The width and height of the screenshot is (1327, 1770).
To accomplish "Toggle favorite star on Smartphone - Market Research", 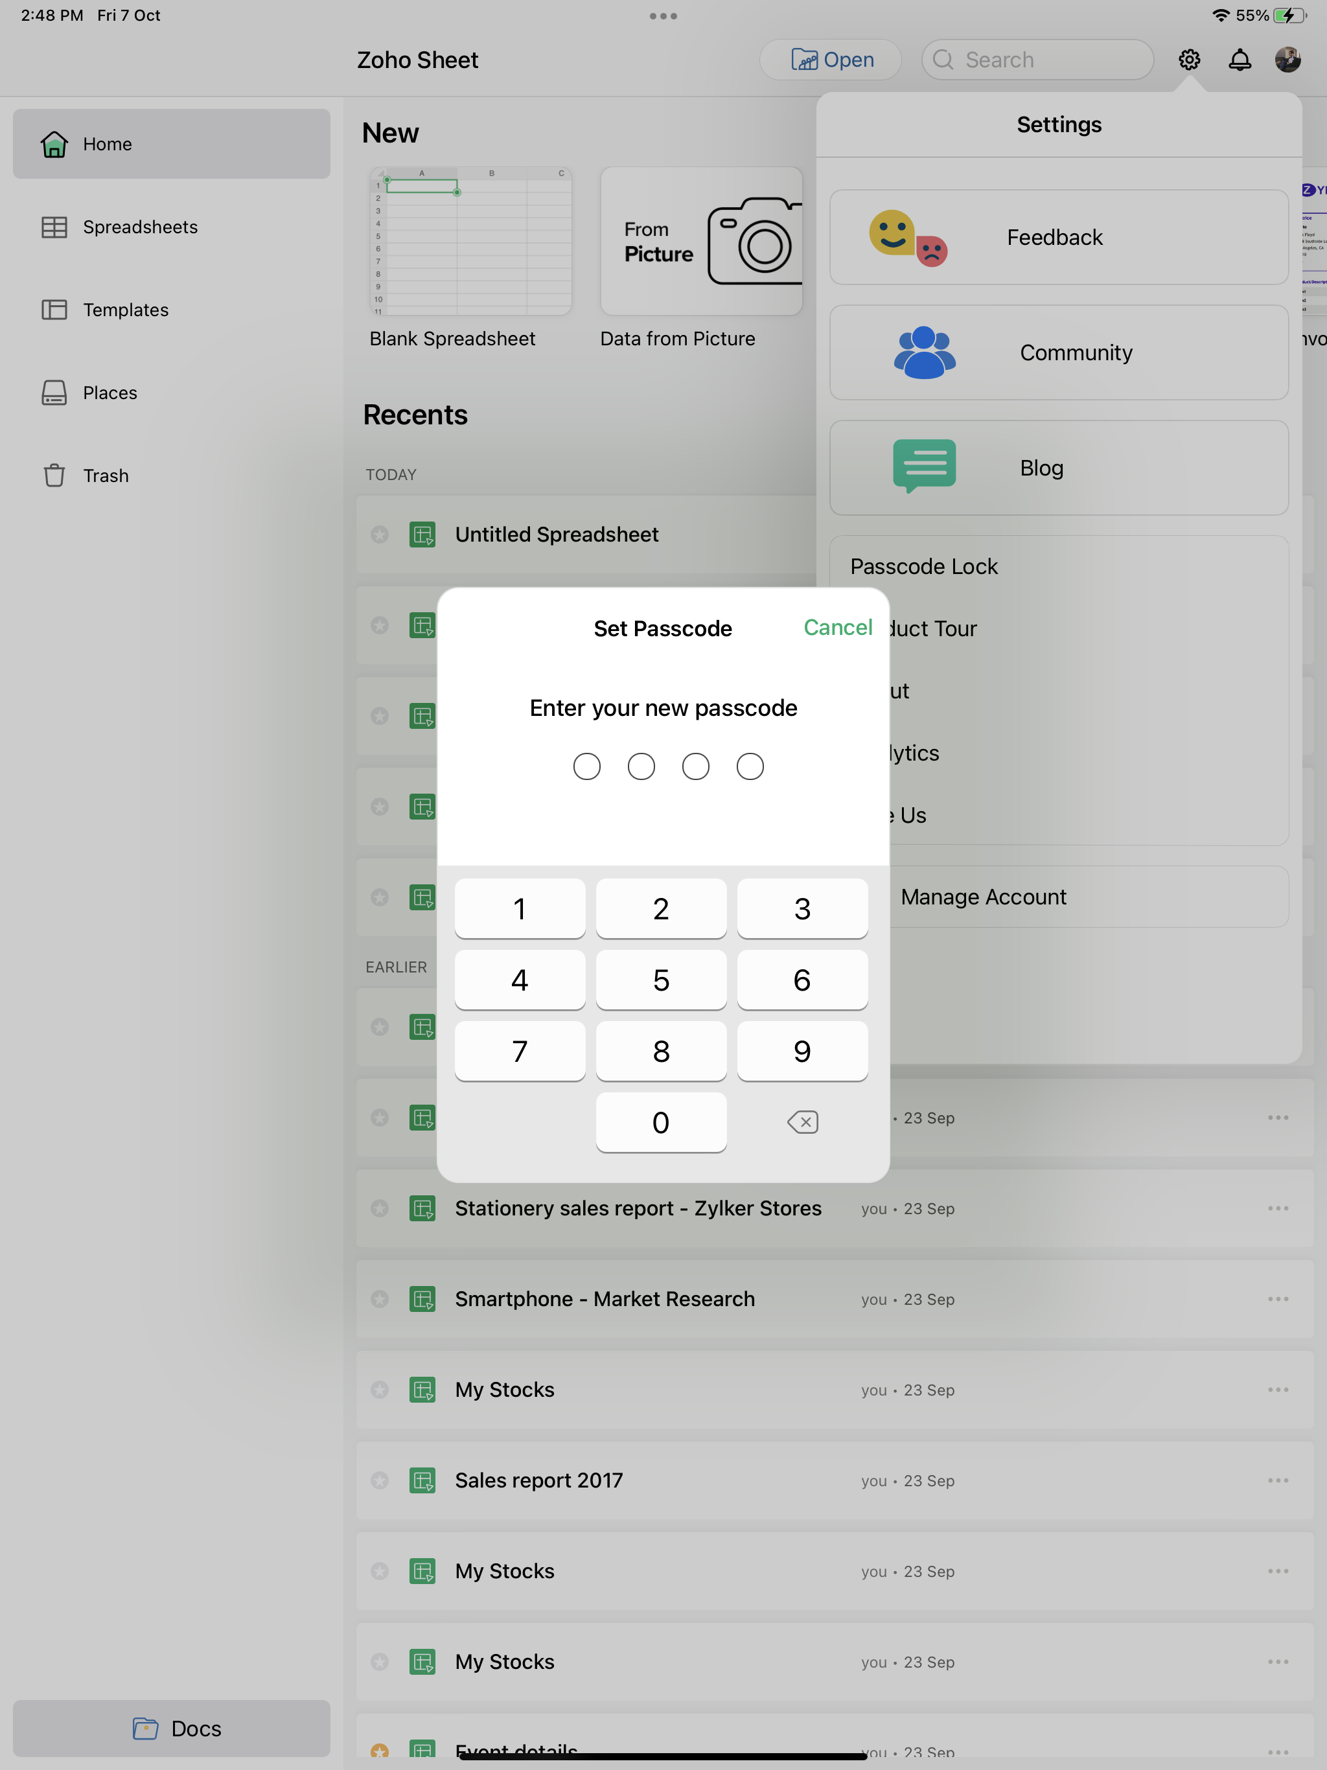I will tap(380, 1299).
